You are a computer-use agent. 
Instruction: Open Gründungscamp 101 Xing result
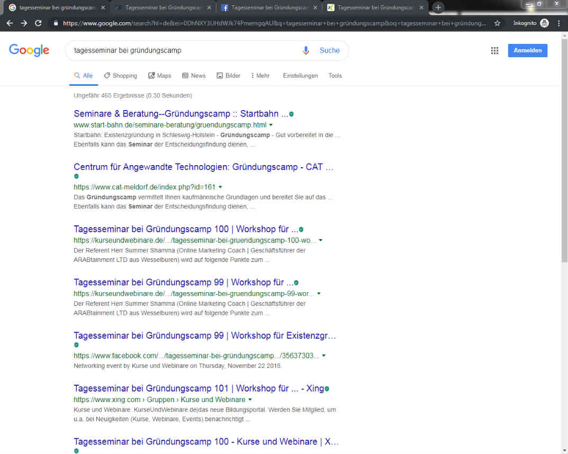199,388
